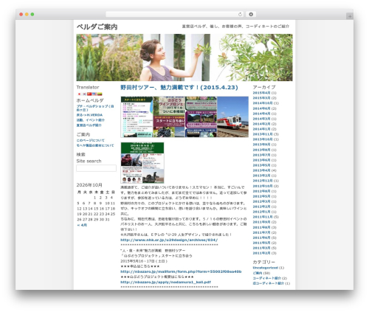Open the プチ・ベルダショップ link
369x312 pixels.
[x=95, y=108]
